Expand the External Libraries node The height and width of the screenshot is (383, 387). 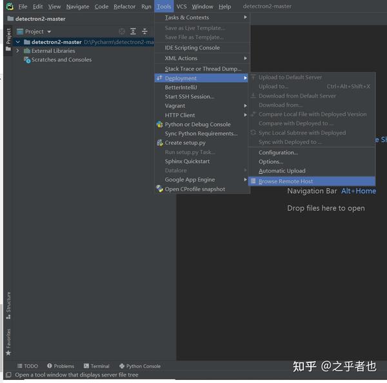[17, 50]
